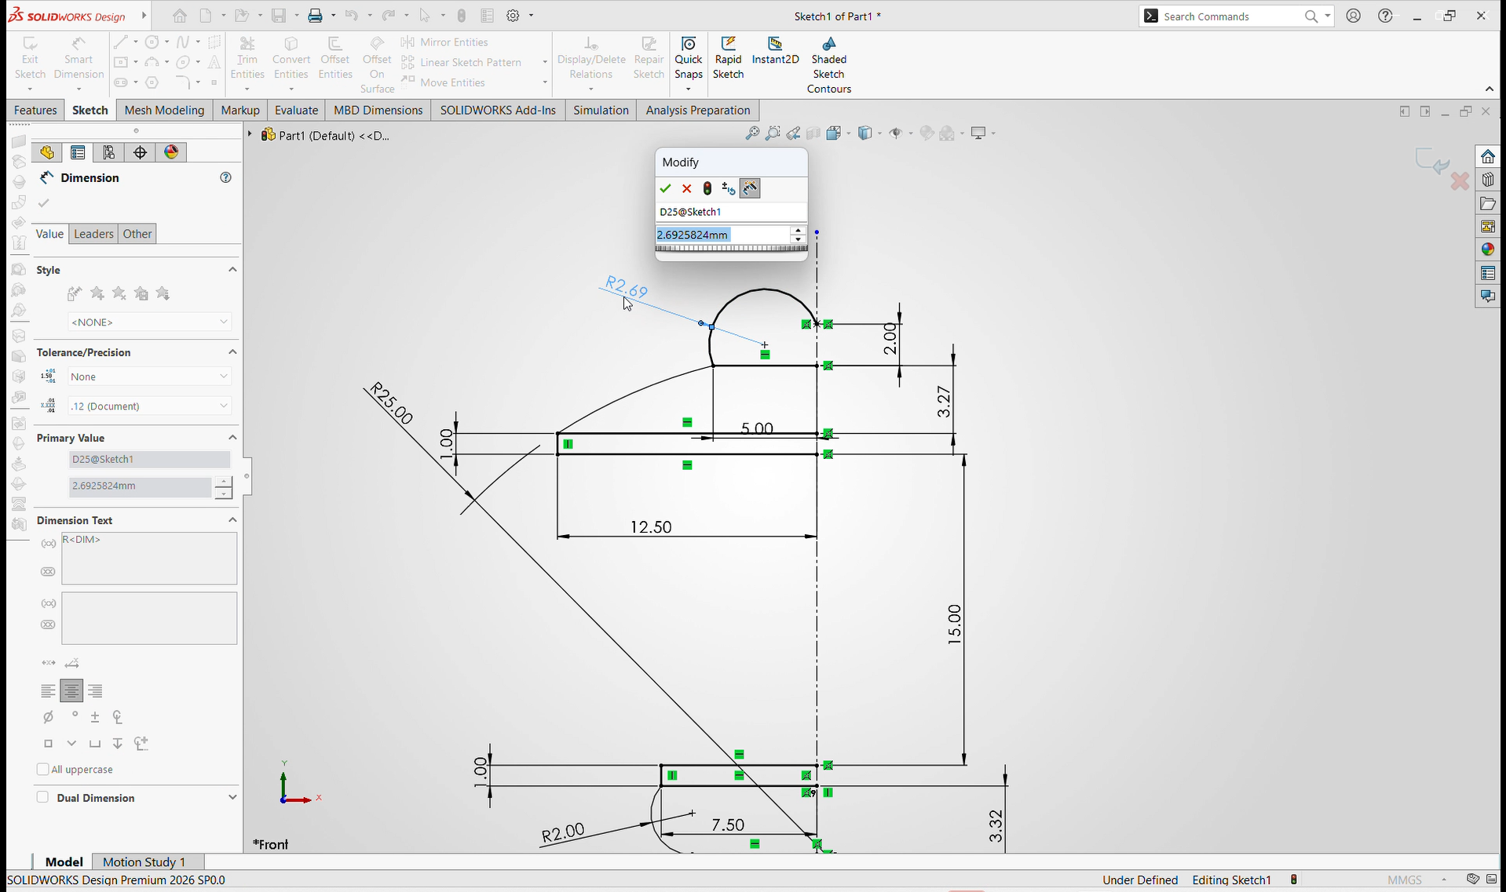Select the Offset Entities tool

[x=335, y=58]
